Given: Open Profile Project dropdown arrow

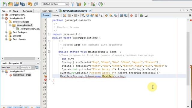Looking at the screenshot, I should pos(105,4).
